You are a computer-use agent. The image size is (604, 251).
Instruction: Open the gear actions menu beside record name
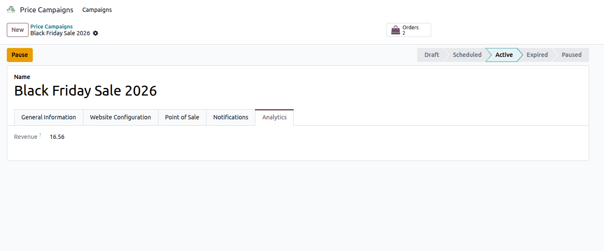click(95, 33)
